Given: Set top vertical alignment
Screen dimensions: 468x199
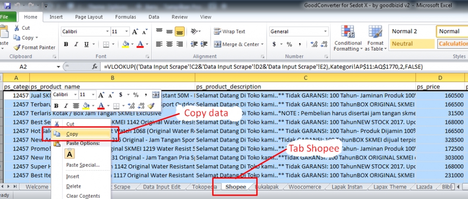Looking at the screenshot, I should tap(159, 31).
